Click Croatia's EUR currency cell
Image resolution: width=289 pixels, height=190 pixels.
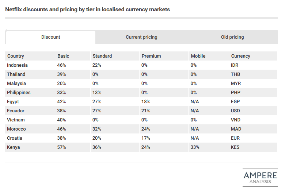(253, 138)
